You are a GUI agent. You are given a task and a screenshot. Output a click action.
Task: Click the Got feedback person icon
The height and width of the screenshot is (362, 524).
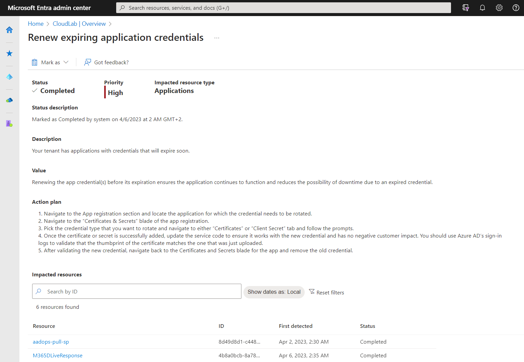(x=87, y=62)
